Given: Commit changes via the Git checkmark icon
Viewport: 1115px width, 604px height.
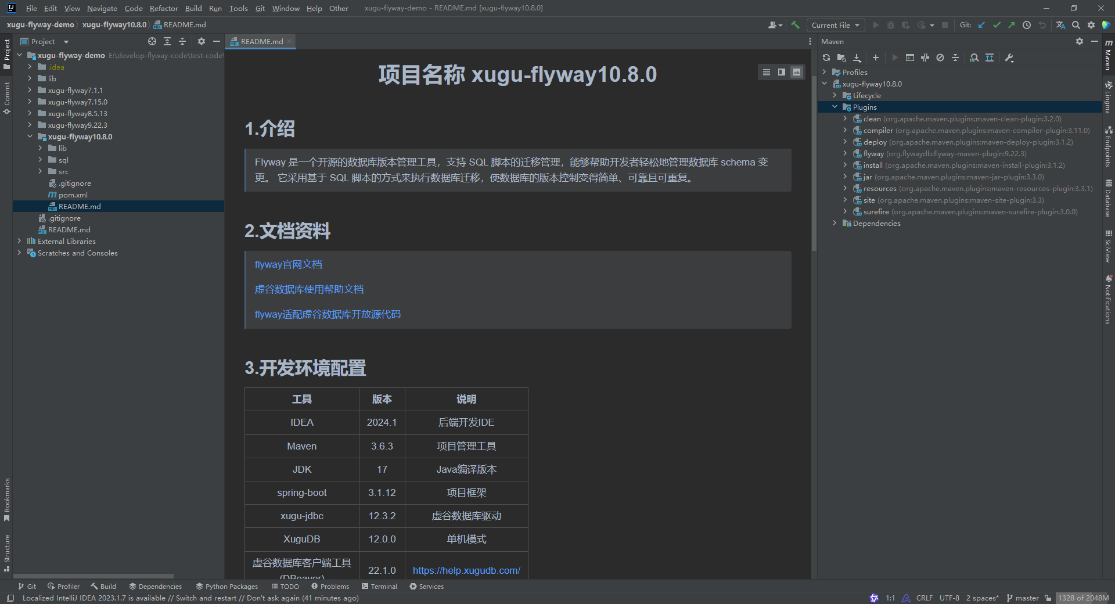Looking at the screenshot, I should [x=997, y=25].
